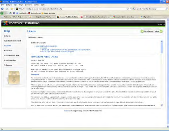Click the Joomla! logo in the header
This screenshot has height=131, width=169.
pyautogui.click(x=13, y=23)
